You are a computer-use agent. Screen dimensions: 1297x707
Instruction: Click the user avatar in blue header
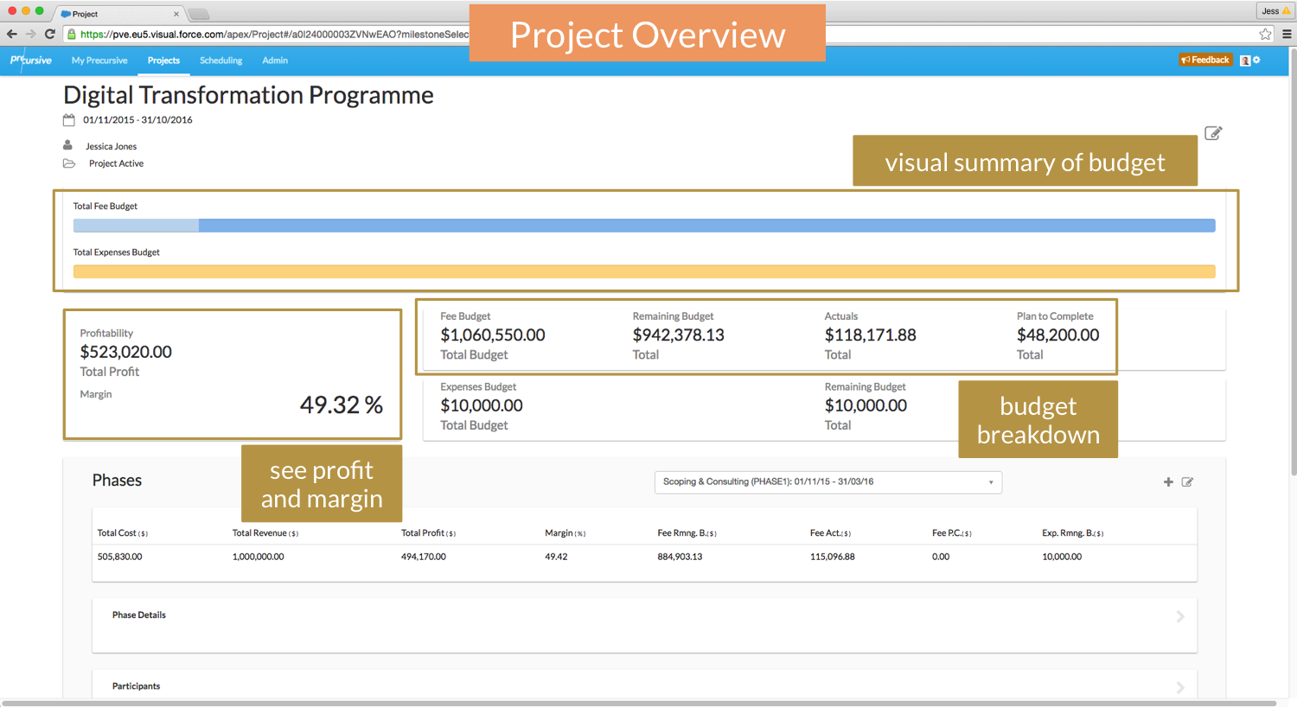coord(1245,61)
